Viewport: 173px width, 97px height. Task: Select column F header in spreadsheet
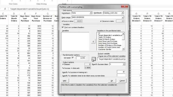(36, 14)
